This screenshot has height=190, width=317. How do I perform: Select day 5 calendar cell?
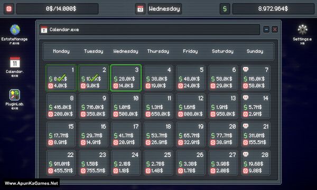pyautogui.click(x=191, y=78)
